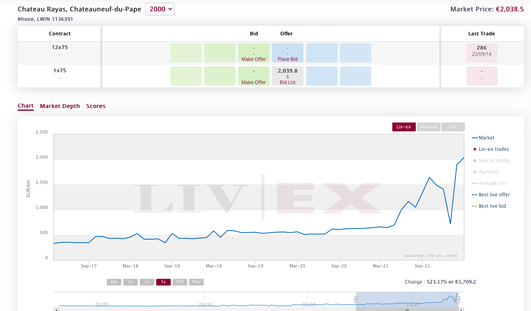Click the Last Trade column header
The image size is (531, 311).
coord(482,34)
